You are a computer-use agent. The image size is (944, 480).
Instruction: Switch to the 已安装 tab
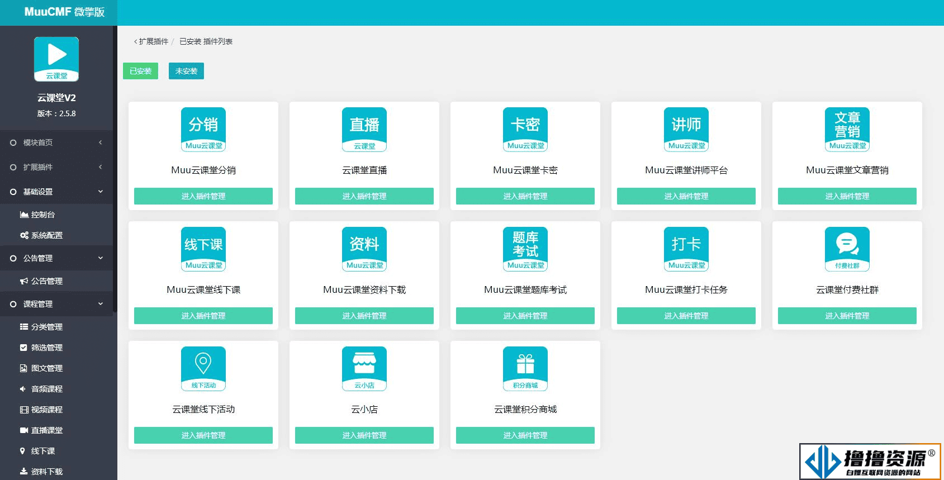[140, 71]
